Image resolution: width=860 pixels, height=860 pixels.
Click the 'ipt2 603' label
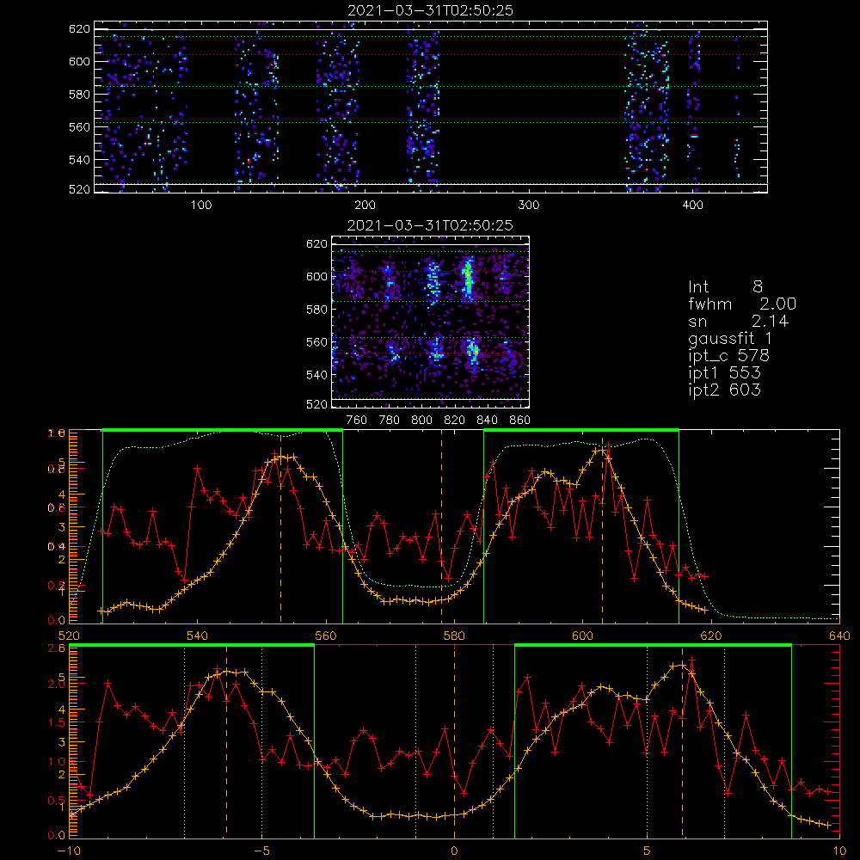(x=724, y=390)
